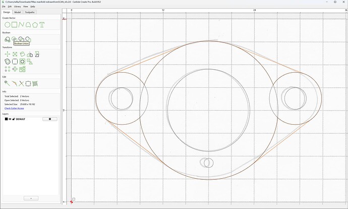Switch to the Toolpaths tab
Image resolution: width=348 pixels, height=209 pixels.
pyautogui.click(x=30, y=12)
